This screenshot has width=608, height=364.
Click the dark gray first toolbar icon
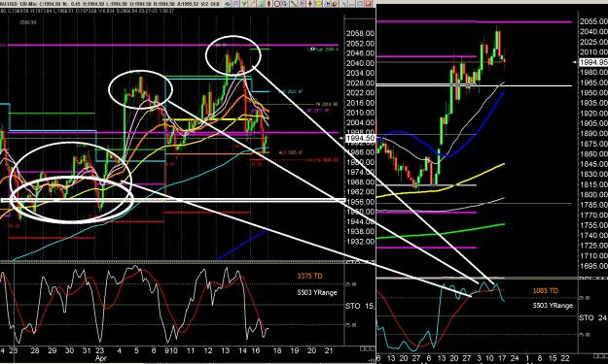pyautogui.click(x=228, y=4)
